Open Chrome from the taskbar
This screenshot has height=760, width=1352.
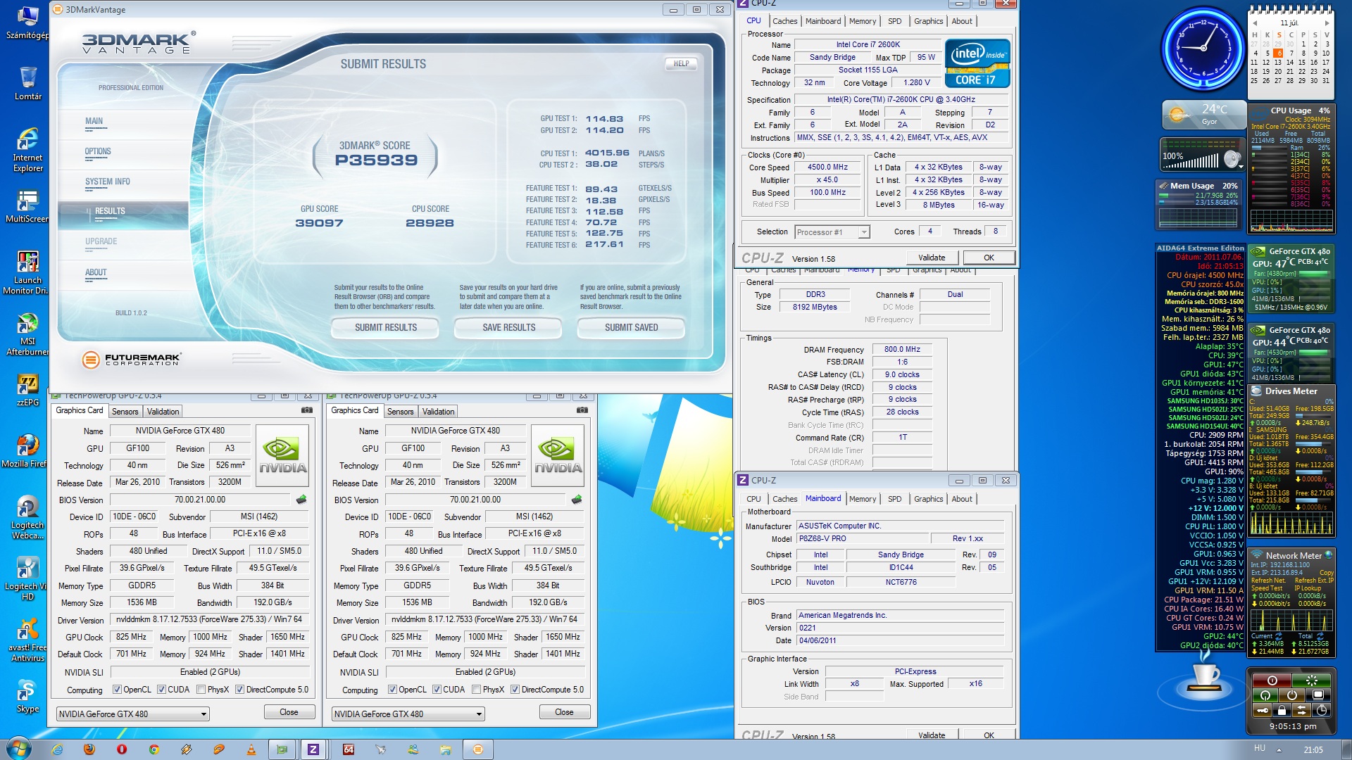[154, 749]
